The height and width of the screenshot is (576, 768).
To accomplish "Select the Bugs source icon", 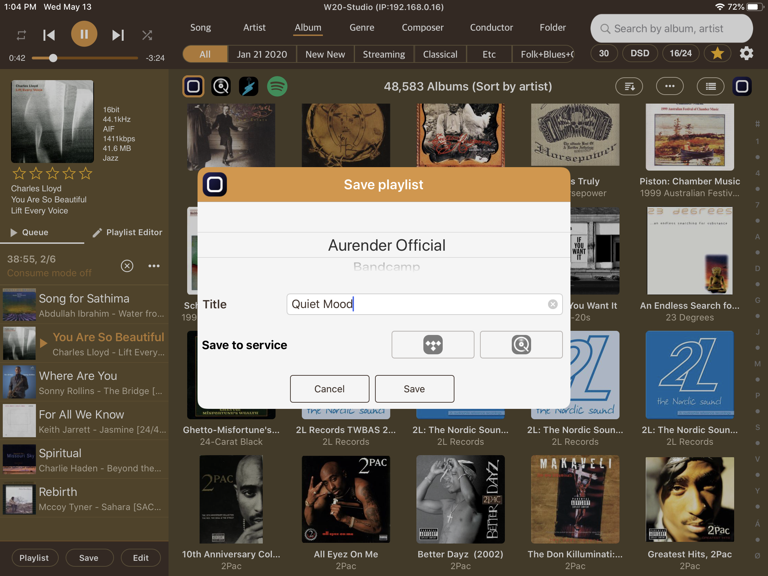I will pyautogui.click(x=249, y=86).
